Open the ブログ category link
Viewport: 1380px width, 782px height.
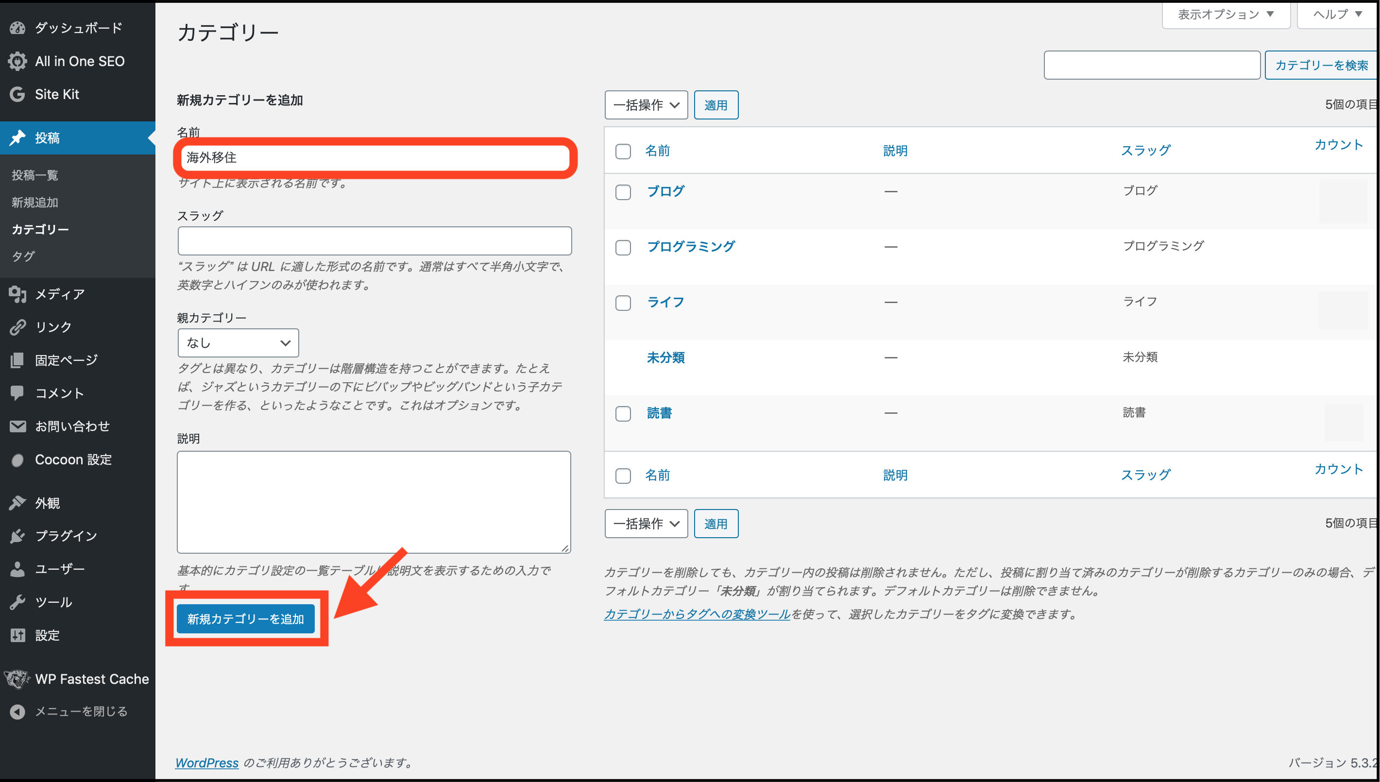665,191
